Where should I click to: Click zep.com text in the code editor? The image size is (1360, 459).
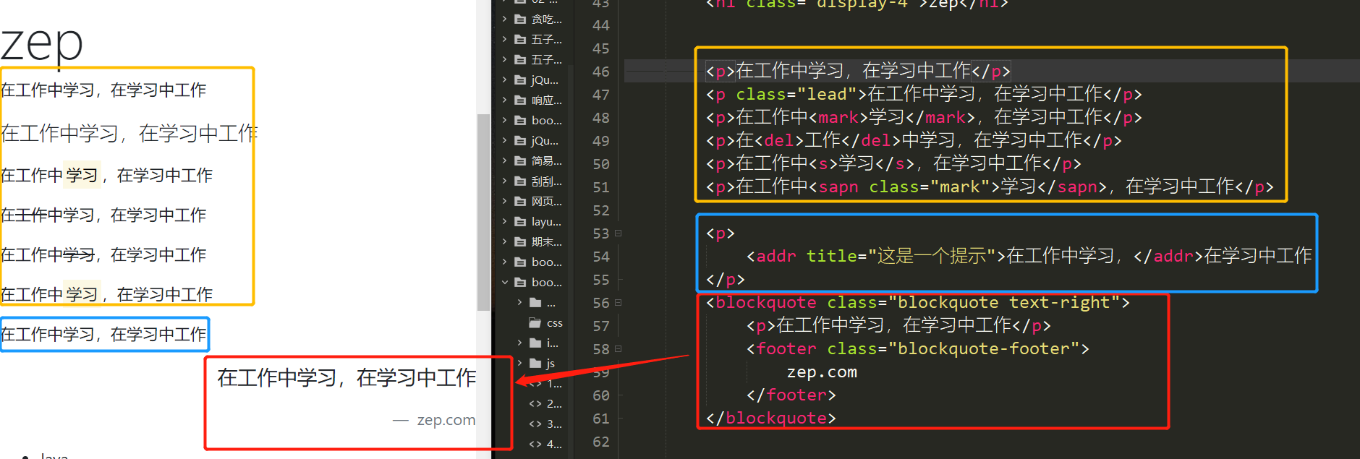[822, 372]
